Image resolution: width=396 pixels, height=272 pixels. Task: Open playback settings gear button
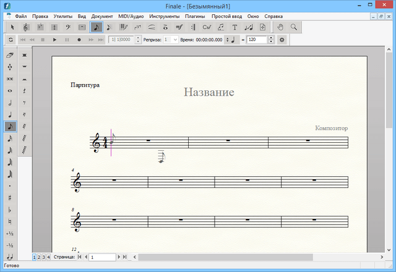[x=282, y=40]
